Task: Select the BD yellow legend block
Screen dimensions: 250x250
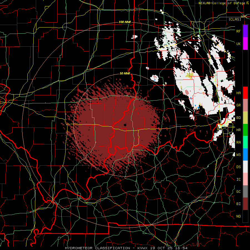Action: (245, 118)
